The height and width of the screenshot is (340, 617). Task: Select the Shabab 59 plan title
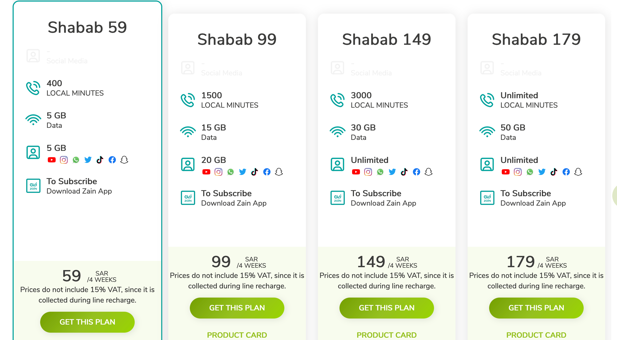tap(87, 27)
